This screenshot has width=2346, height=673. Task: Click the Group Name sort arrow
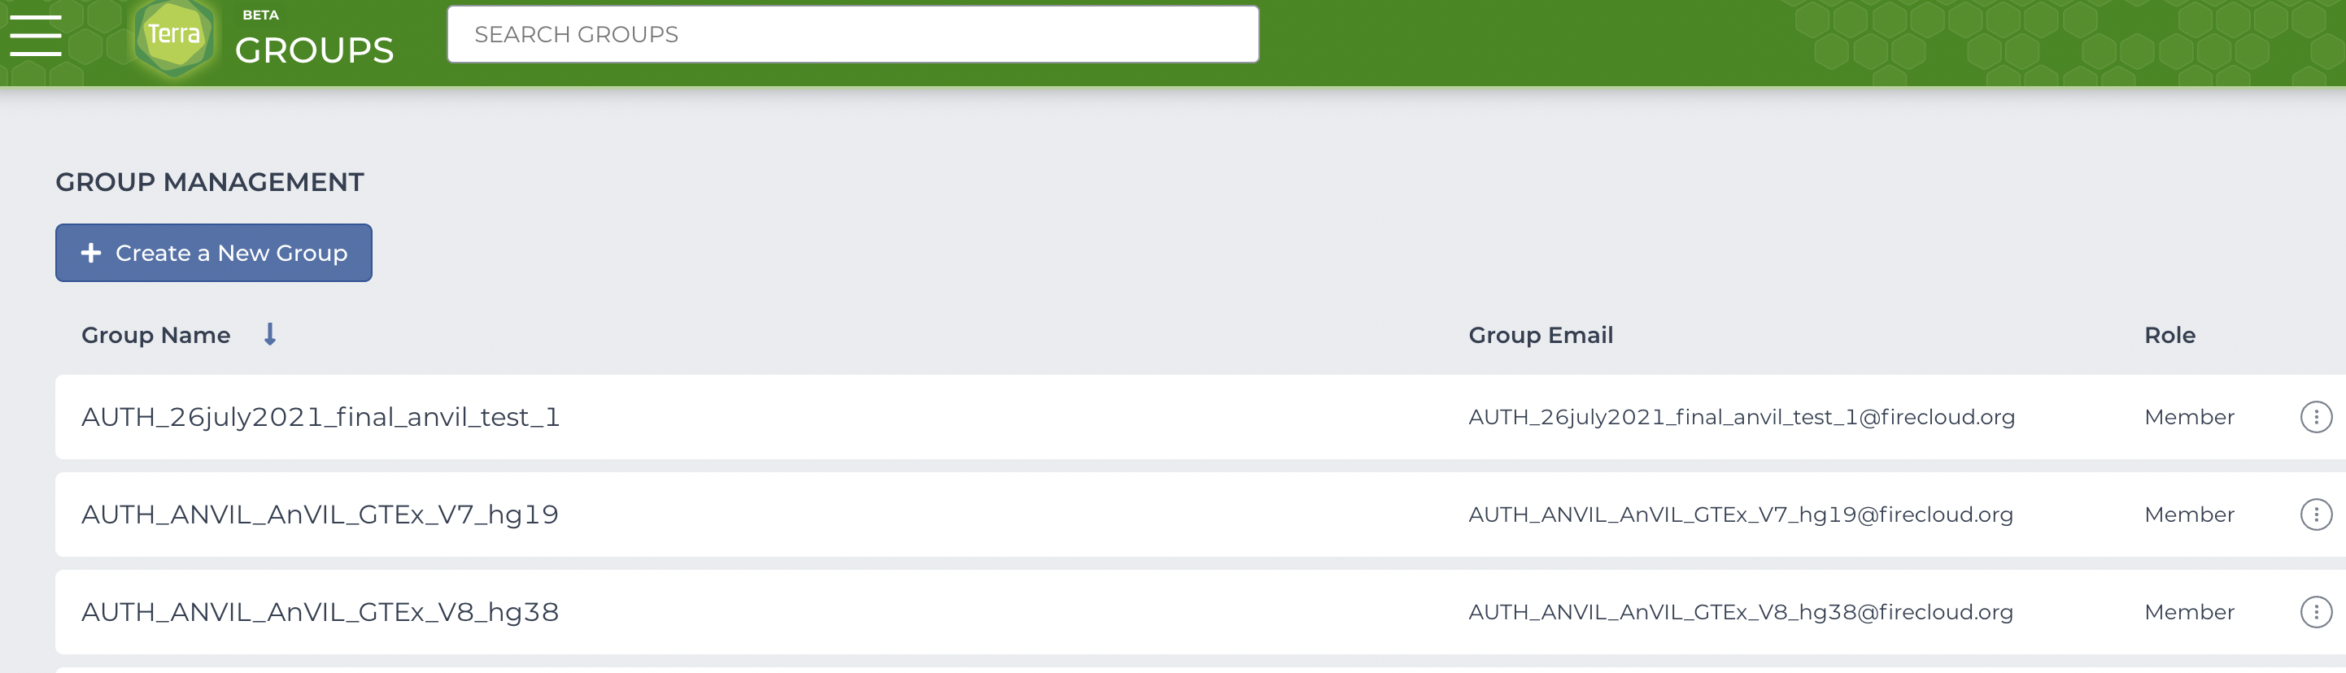click(x=269, y=335)
